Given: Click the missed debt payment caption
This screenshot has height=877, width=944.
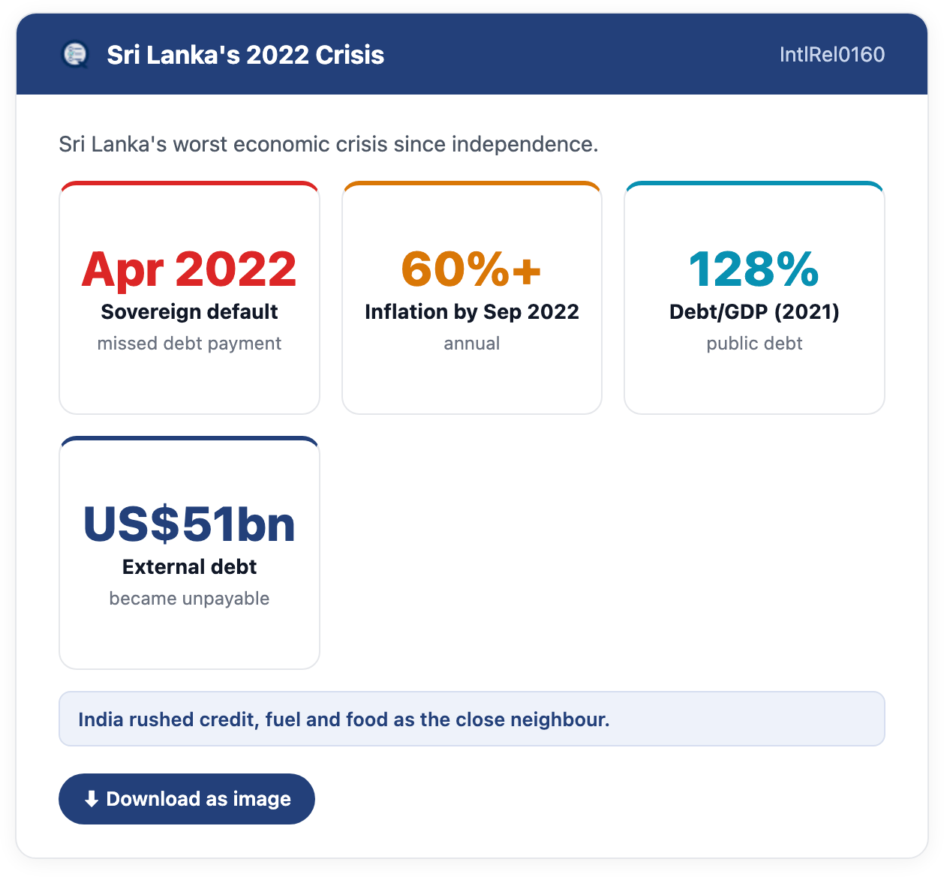Looking at the screenshot, I should (x=189, y=344).
